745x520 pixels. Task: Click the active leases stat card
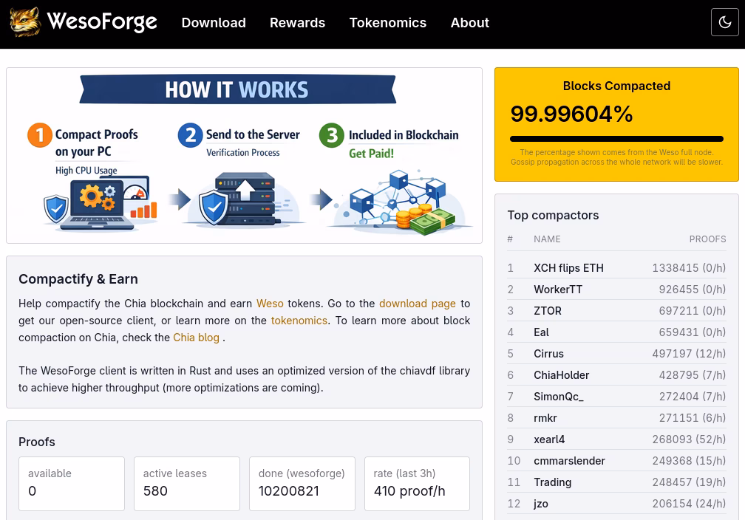(187, 484)
